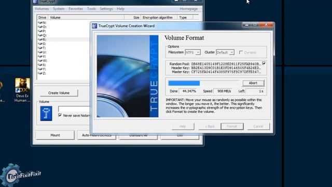Toggle Never save history checkbox
The height and width of the screenshot is (187, 332).
[x=60, y=115]
